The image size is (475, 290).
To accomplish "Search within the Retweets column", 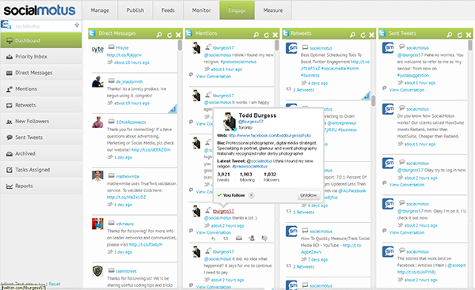I will pos(353,35).
